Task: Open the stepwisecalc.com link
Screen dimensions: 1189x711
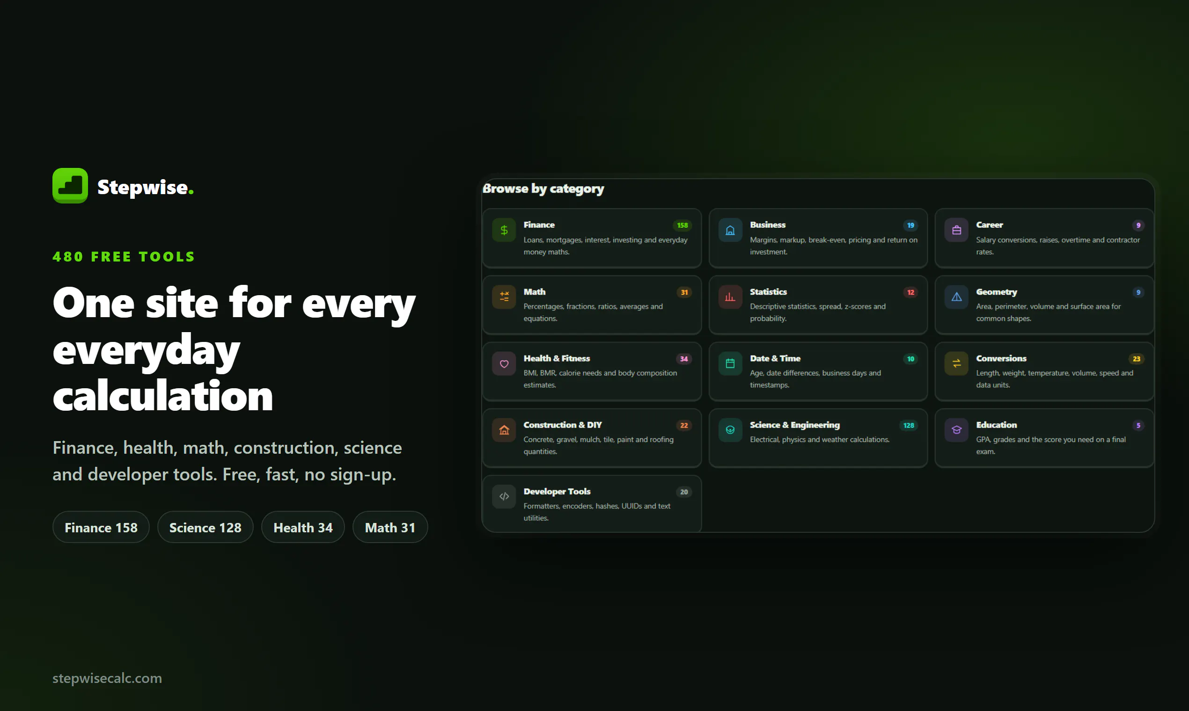Action: pos(107,678)
